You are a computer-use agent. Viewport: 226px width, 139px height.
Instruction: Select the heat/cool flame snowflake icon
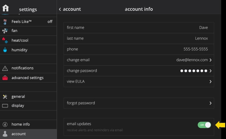5,40
